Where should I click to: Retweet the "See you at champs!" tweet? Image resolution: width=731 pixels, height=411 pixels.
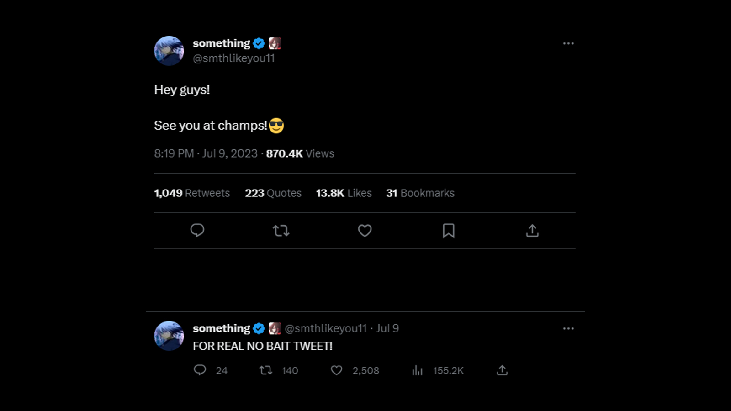point(281,231)
